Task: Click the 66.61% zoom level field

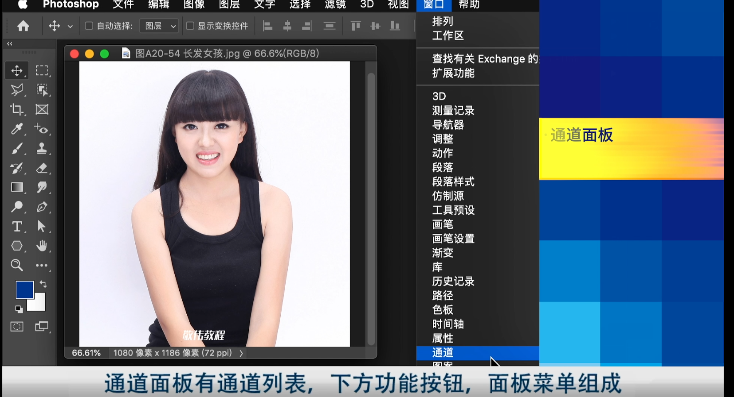Action: 86,353
